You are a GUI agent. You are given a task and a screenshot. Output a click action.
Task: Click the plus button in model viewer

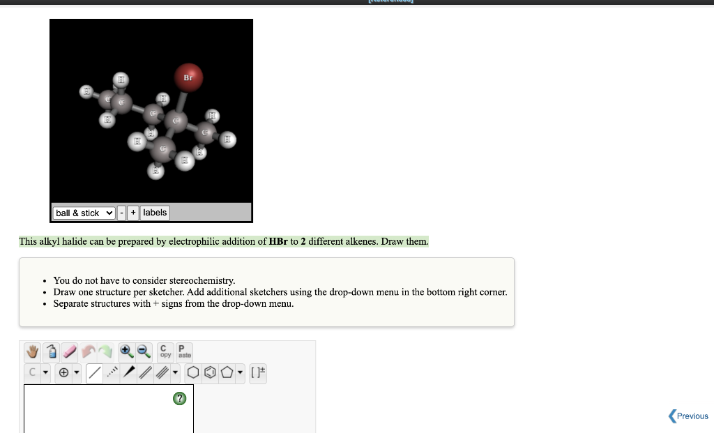tap(133, 213)
